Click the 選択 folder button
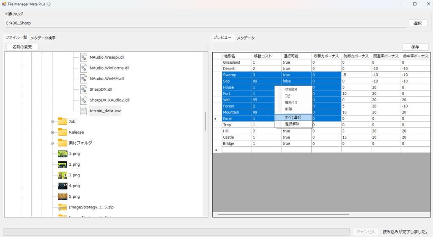This screenshot has height=237, width=433. tap(418, 23)
